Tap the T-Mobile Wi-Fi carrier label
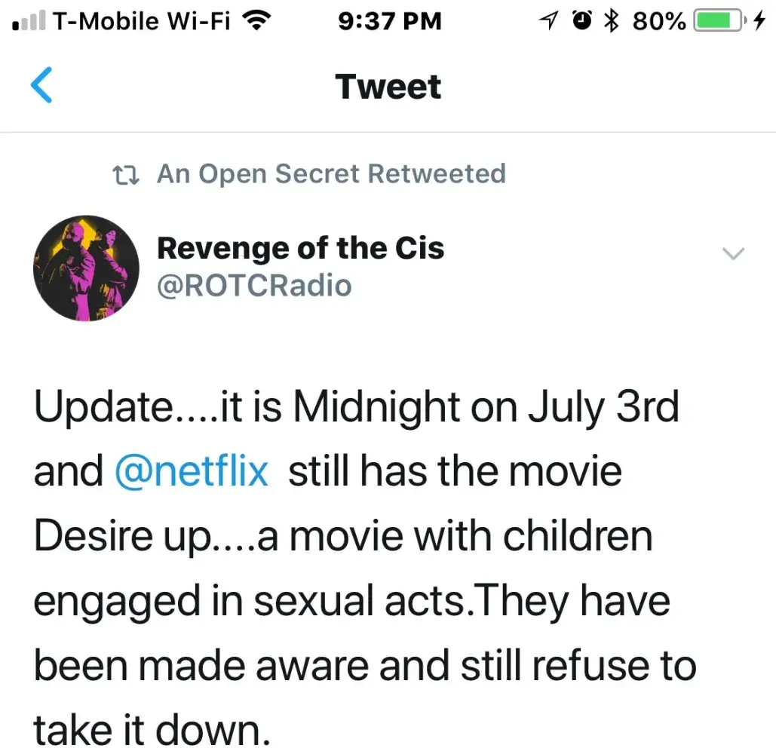Screen dimensions: 776x754 [143, 23]
